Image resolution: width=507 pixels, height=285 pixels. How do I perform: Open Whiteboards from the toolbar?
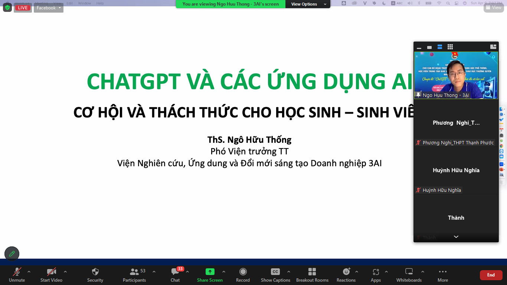pyautogui.click(x=409, y=274)
